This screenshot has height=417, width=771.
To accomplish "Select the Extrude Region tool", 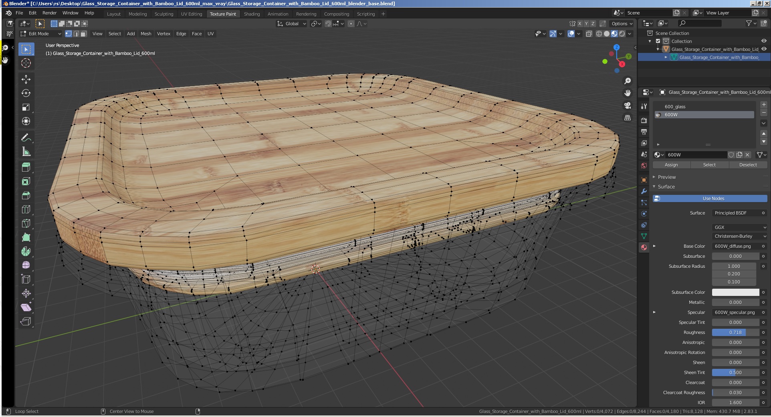I will (x=26, y=167).
